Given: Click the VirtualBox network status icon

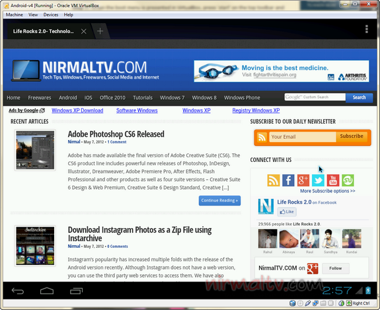Looking at the screenshot, I should [x=315, y=303].
